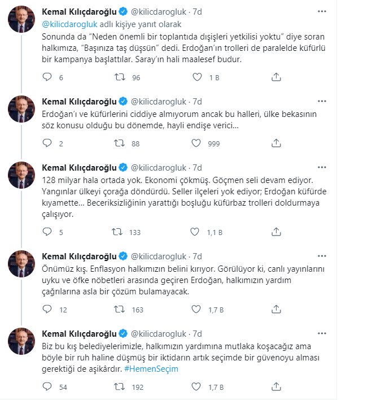
Task: Share the first tweet about Saray'ın hali
Action: click(276, 77)
